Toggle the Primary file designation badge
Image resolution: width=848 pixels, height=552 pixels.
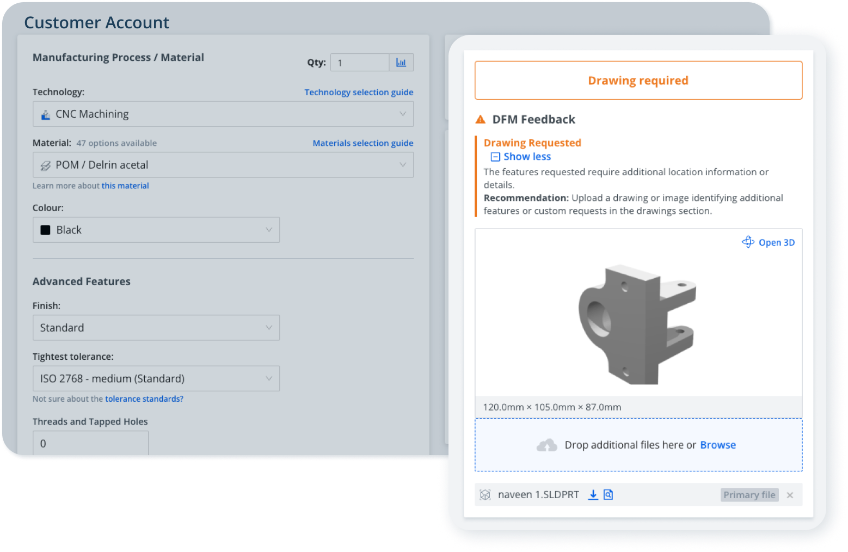[x=749, y=494]
